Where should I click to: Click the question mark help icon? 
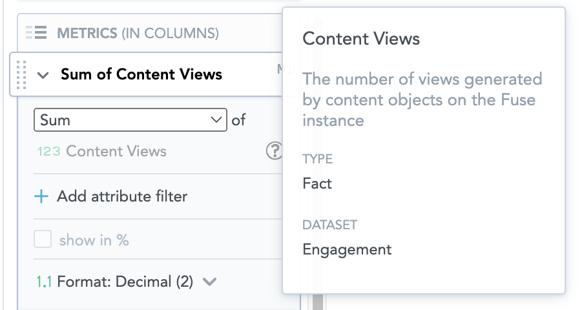[274, 151]
